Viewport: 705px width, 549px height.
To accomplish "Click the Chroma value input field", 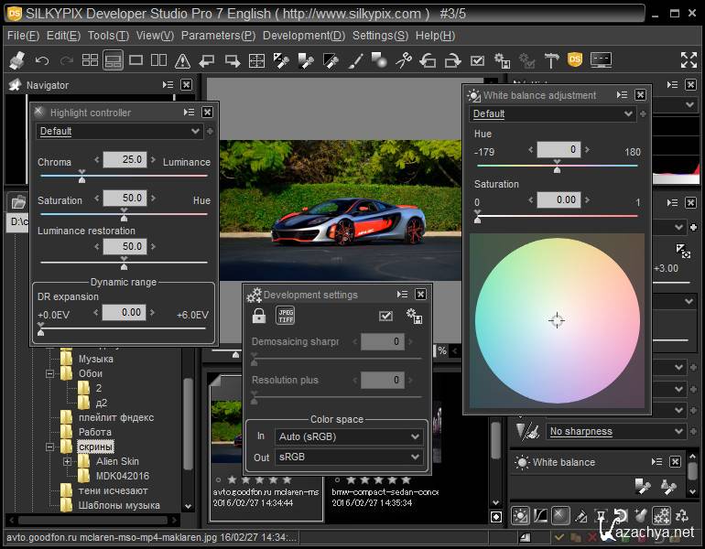I will [x=125, y=159].
